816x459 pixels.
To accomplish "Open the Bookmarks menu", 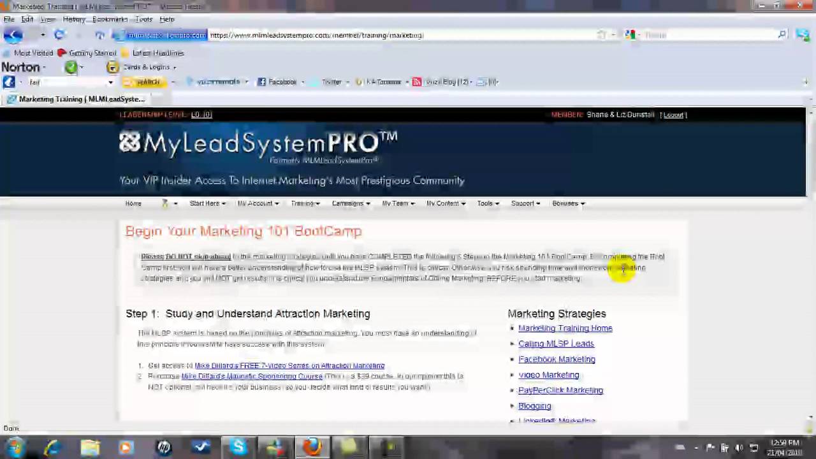I will click(x=110, y=19).
